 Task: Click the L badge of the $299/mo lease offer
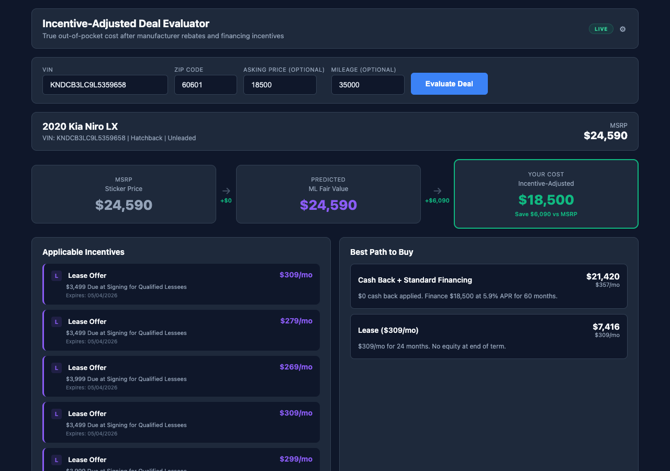(57, 460)
